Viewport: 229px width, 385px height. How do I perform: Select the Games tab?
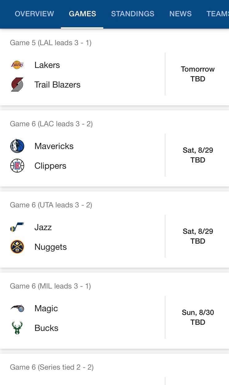pyautogui.click(x=82, y=14)
